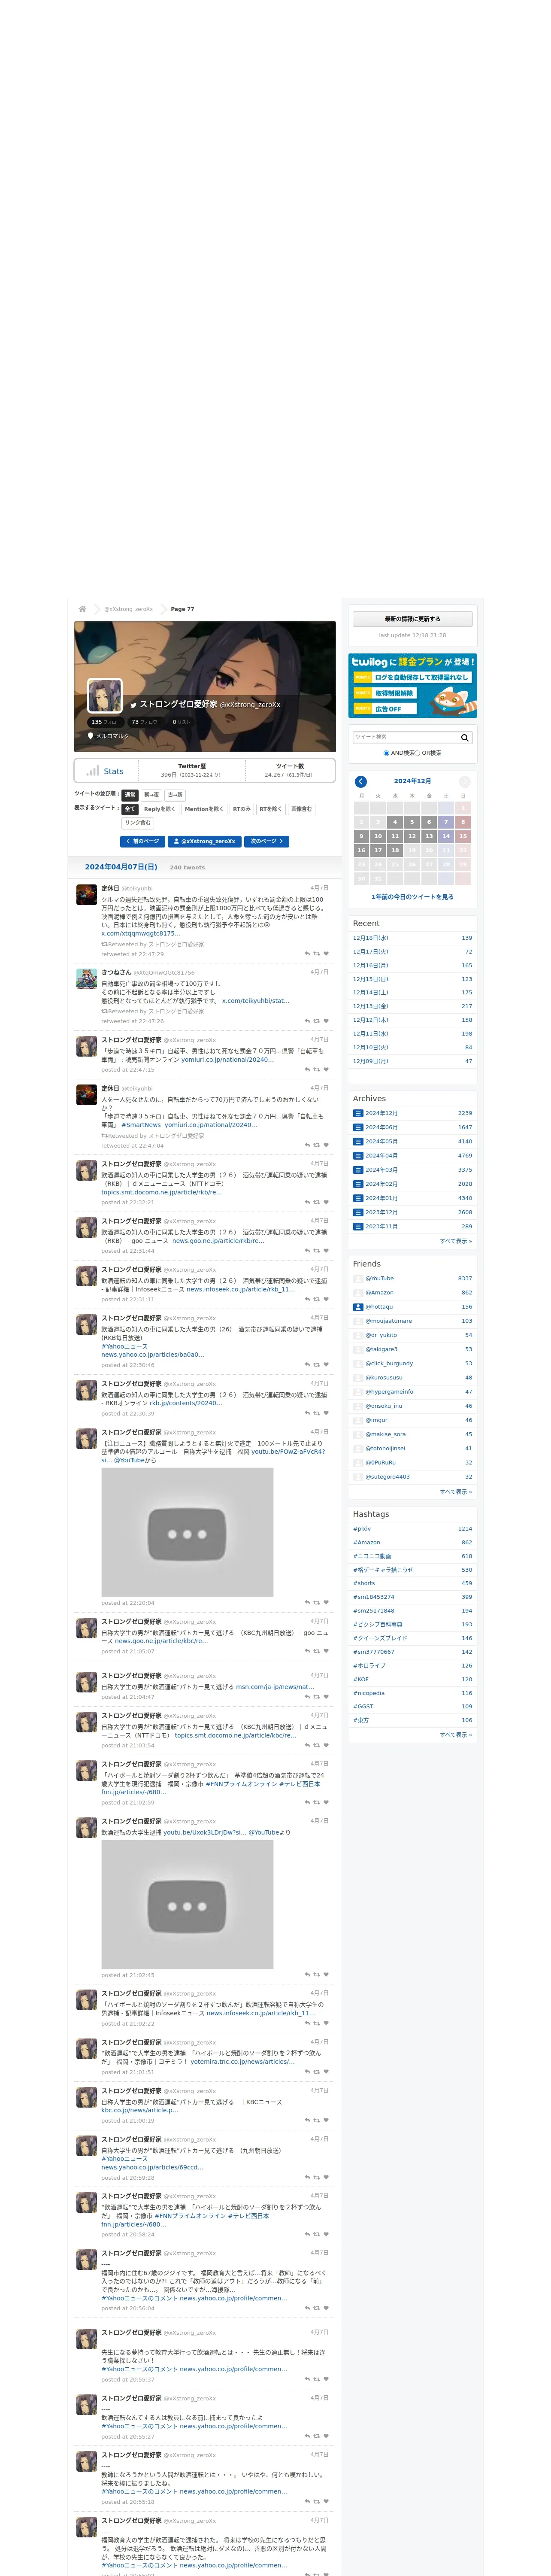
Task: Toggle the Replyを除く filter
Action: 159,809
